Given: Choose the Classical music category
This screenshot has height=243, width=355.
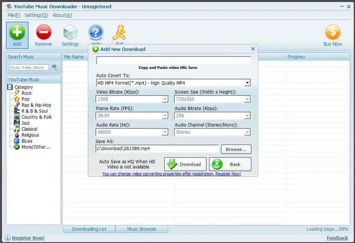Looking at the screenshot, I should [29, 129].
